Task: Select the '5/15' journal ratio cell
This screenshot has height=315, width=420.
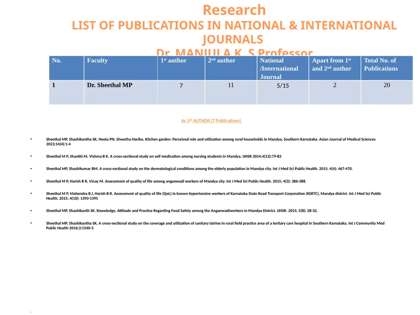Action: tap(283, 92)
